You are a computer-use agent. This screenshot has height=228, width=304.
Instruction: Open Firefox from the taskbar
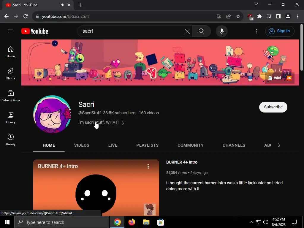point(132,222)
